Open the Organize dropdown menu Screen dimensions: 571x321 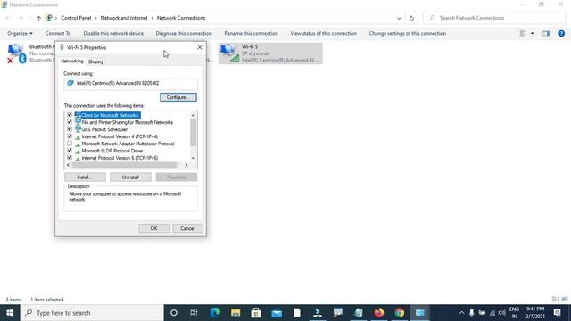20,33
